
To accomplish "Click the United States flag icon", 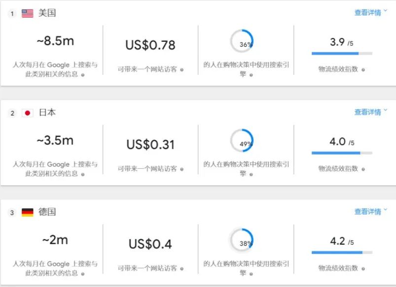I will [x=27, y=13].
